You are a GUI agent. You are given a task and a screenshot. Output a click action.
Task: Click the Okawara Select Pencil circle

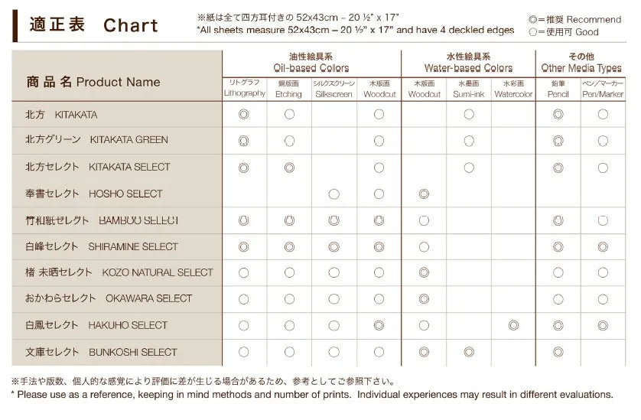(558, 298)
